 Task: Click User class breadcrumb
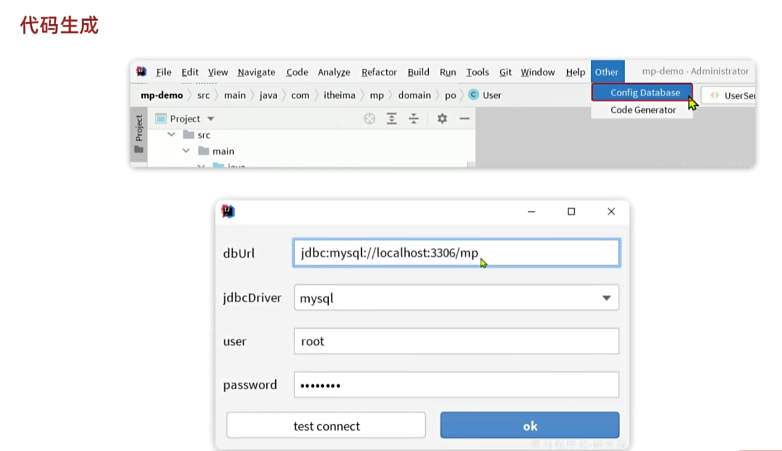coord(491,95)
